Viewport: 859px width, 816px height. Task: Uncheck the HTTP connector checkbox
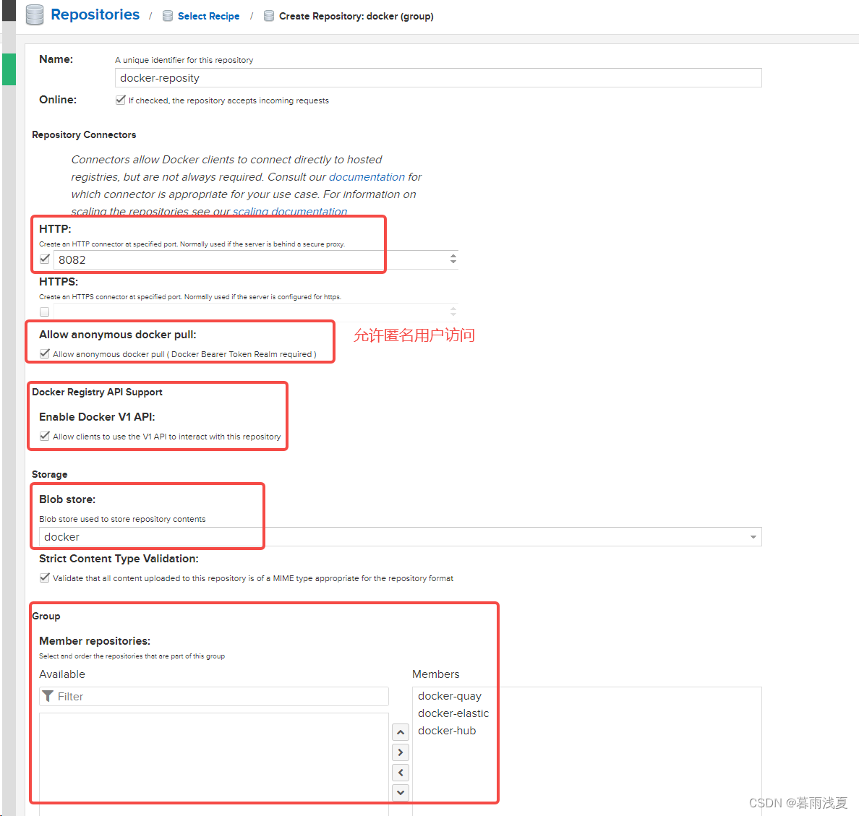[45, 259]
